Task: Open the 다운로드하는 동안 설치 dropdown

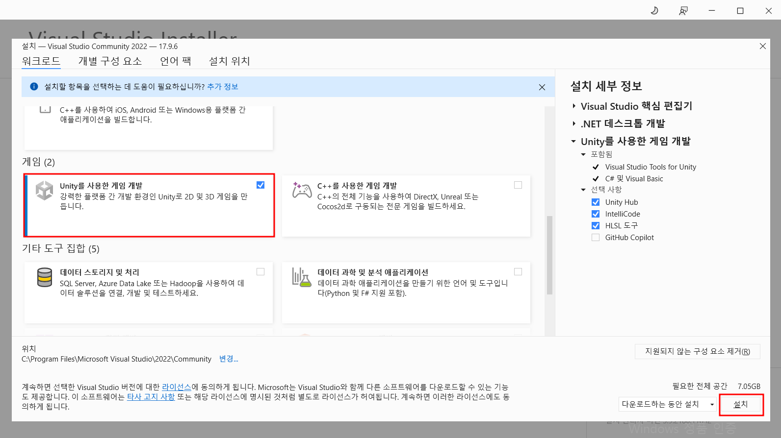Action: click(668, 404)
